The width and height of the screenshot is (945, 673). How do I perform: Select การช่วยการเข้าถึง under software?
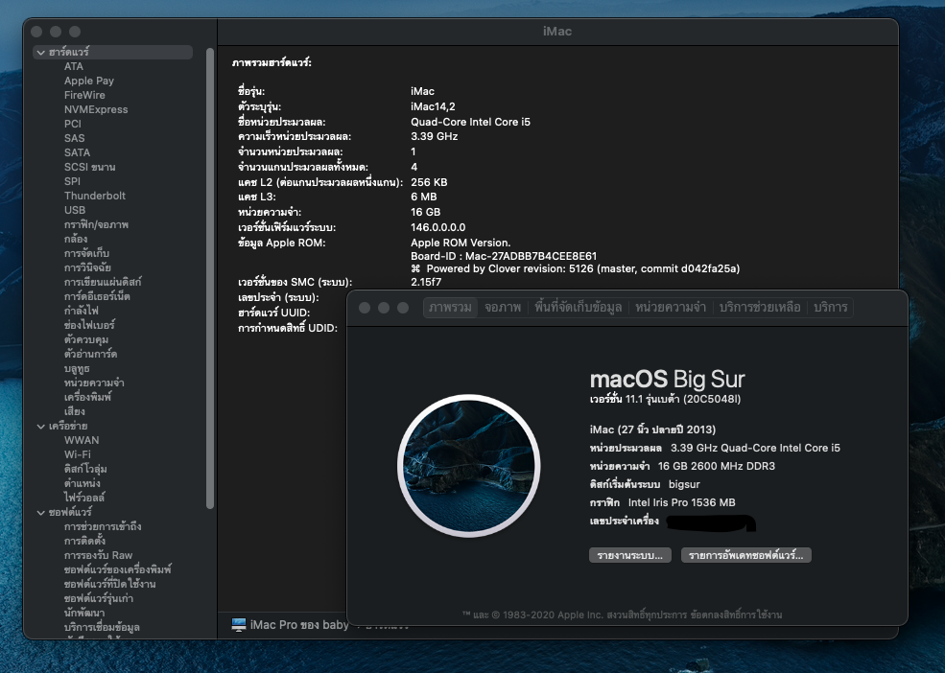pyautogui.click(x=103, y=526)
